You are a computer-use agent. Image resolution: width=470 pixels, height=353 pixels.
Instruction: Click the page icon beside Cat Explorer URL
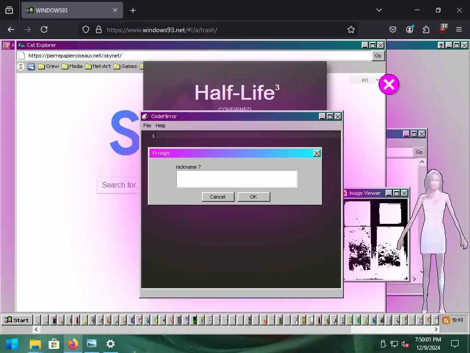click(x=21, y=56)
